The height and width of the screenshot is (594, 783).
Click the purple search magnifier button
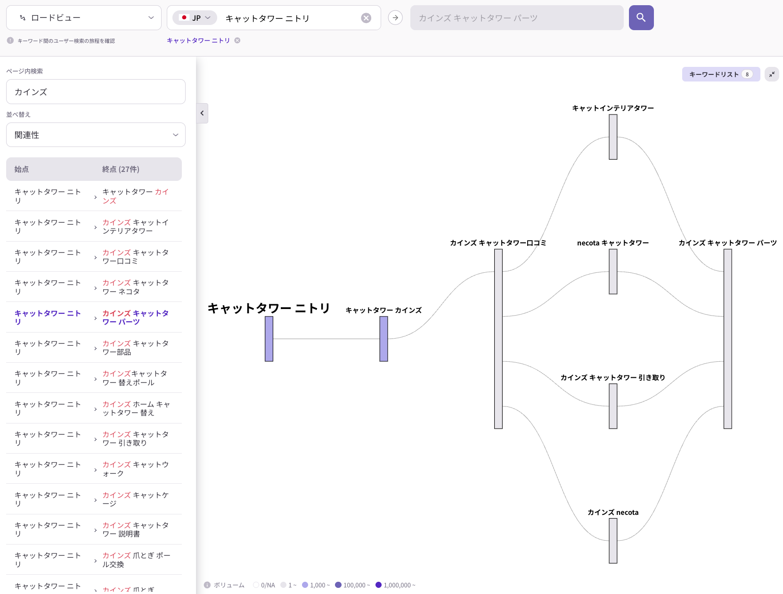[641, 18]
